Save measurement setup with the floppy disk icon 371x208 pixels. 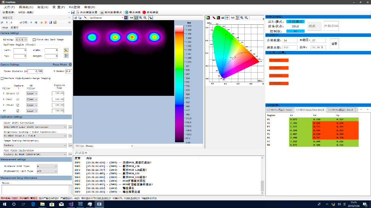pos(50,22)
